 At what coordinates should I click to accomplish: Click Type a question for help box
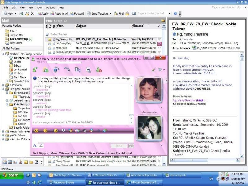coord(226,7)
